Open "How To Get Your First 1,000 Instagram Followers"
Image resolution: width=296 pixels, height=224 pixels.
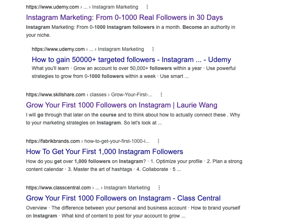tap(104, 151)
